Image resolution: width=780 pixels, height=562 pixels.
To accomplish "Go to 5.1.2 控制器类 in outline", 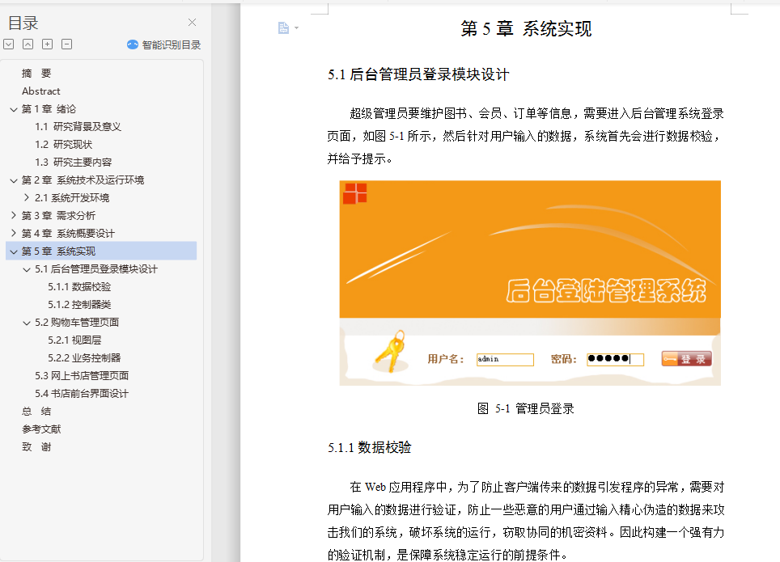I will click(79, 305).
